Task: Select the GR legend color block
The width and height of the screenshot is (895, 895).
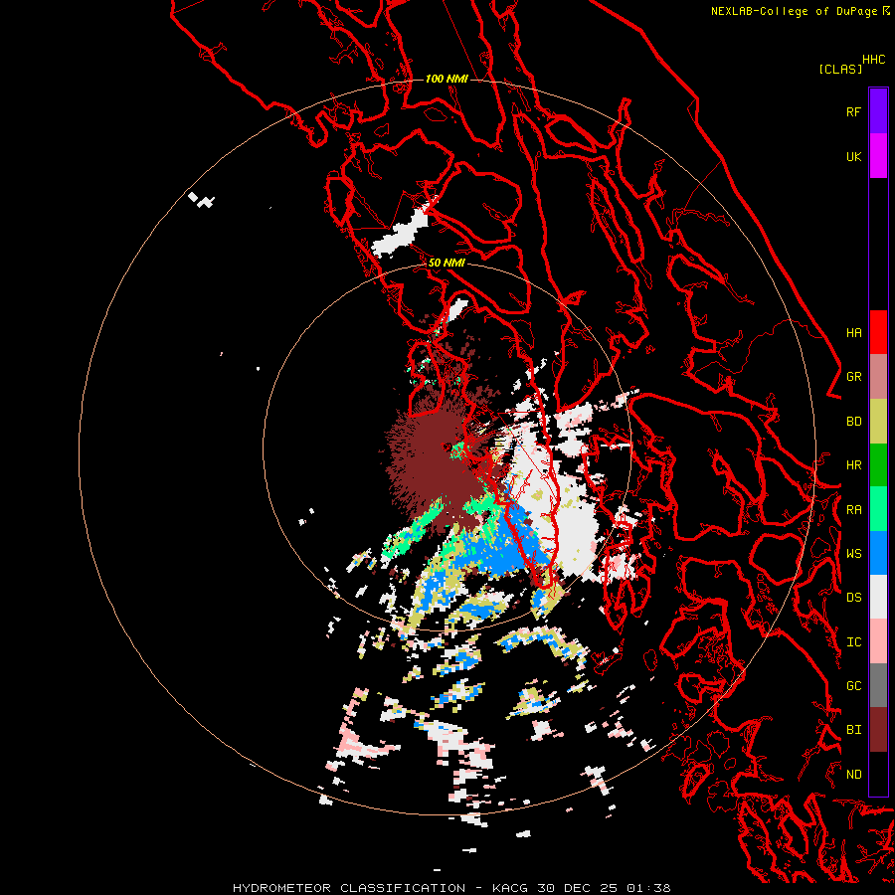Action: point(878,377)
